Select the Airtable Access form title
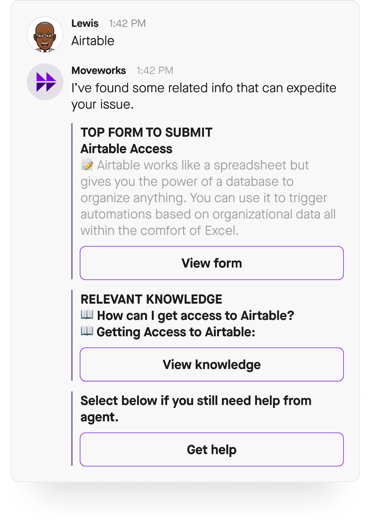 coord(126,149)
